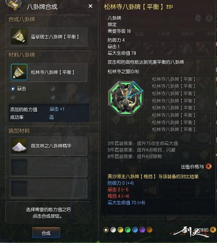Click first 松林寺八卦牌【平衡】 set list entry
Screen dimensions: 217x243
tap(174, 79)
